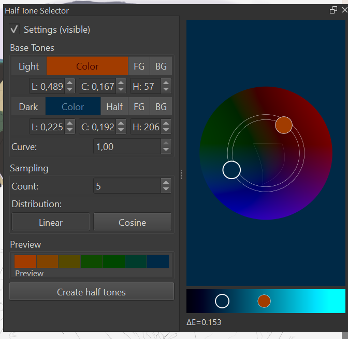Set Dark tone from BG color

tap(161, 106)
